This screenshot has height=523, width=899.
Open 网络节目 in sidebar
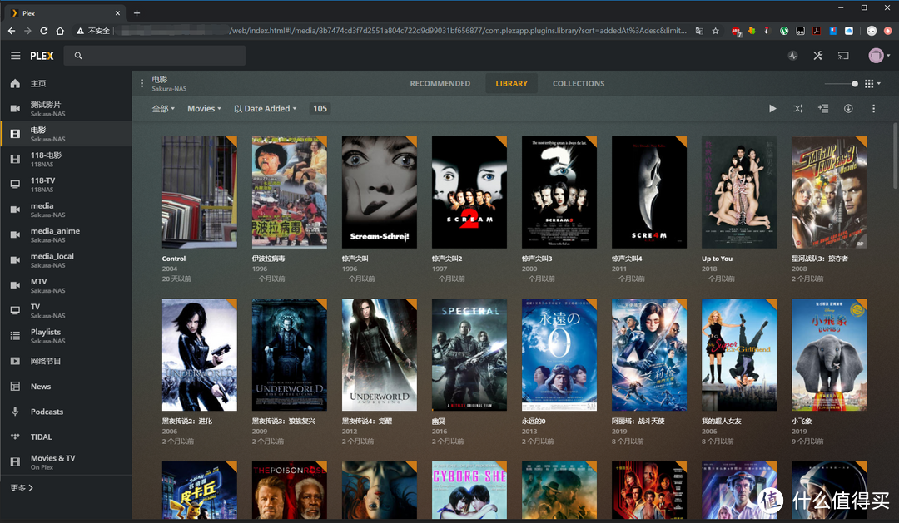(66, 361)
